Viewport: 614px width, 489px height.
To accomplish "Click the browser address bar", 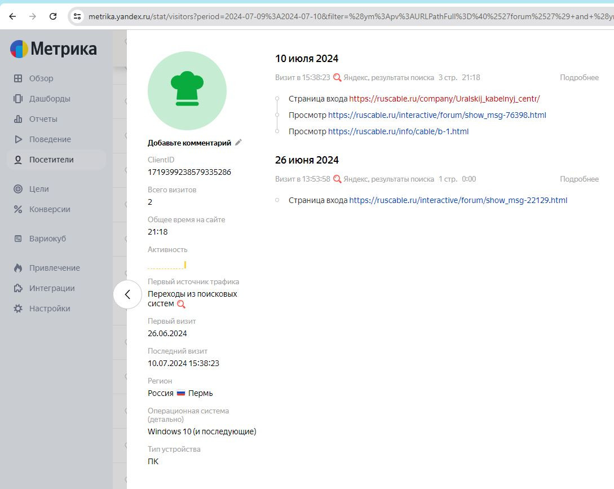I will (x=338, y=16).
